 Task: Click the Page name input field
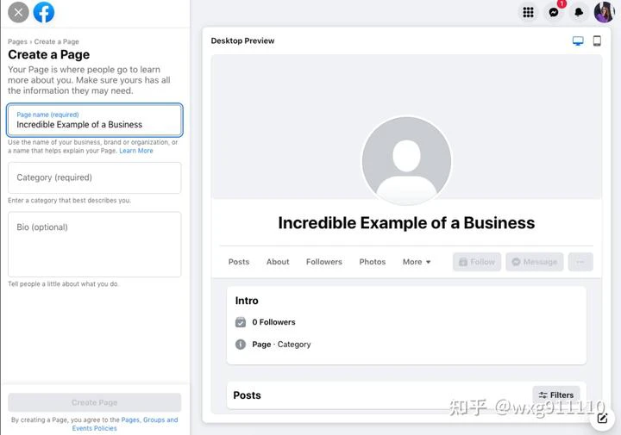tap(95, 121)
